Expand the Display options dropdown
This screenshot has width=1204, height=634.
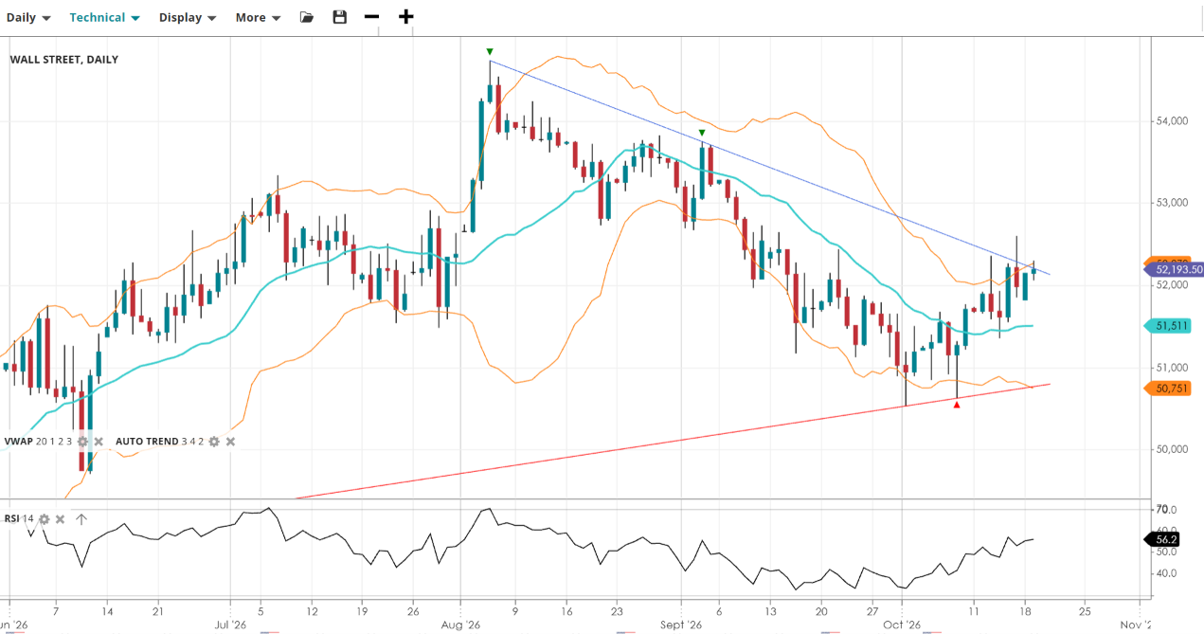[188, 17]
